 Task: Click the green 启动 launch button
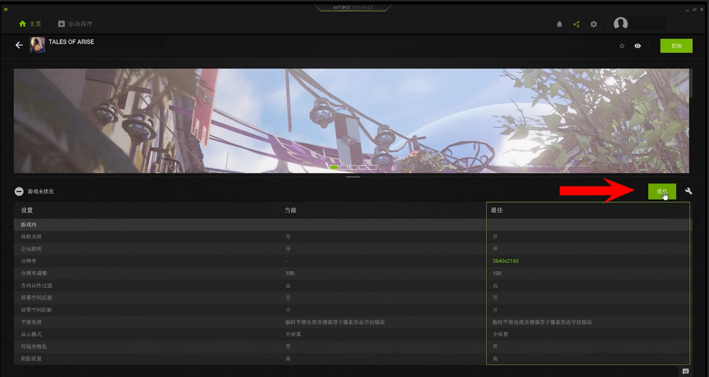676,46
